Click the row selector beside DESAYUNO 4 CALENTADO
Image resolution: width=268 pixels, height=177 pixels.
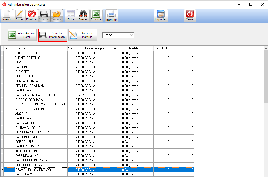point(2,170)
